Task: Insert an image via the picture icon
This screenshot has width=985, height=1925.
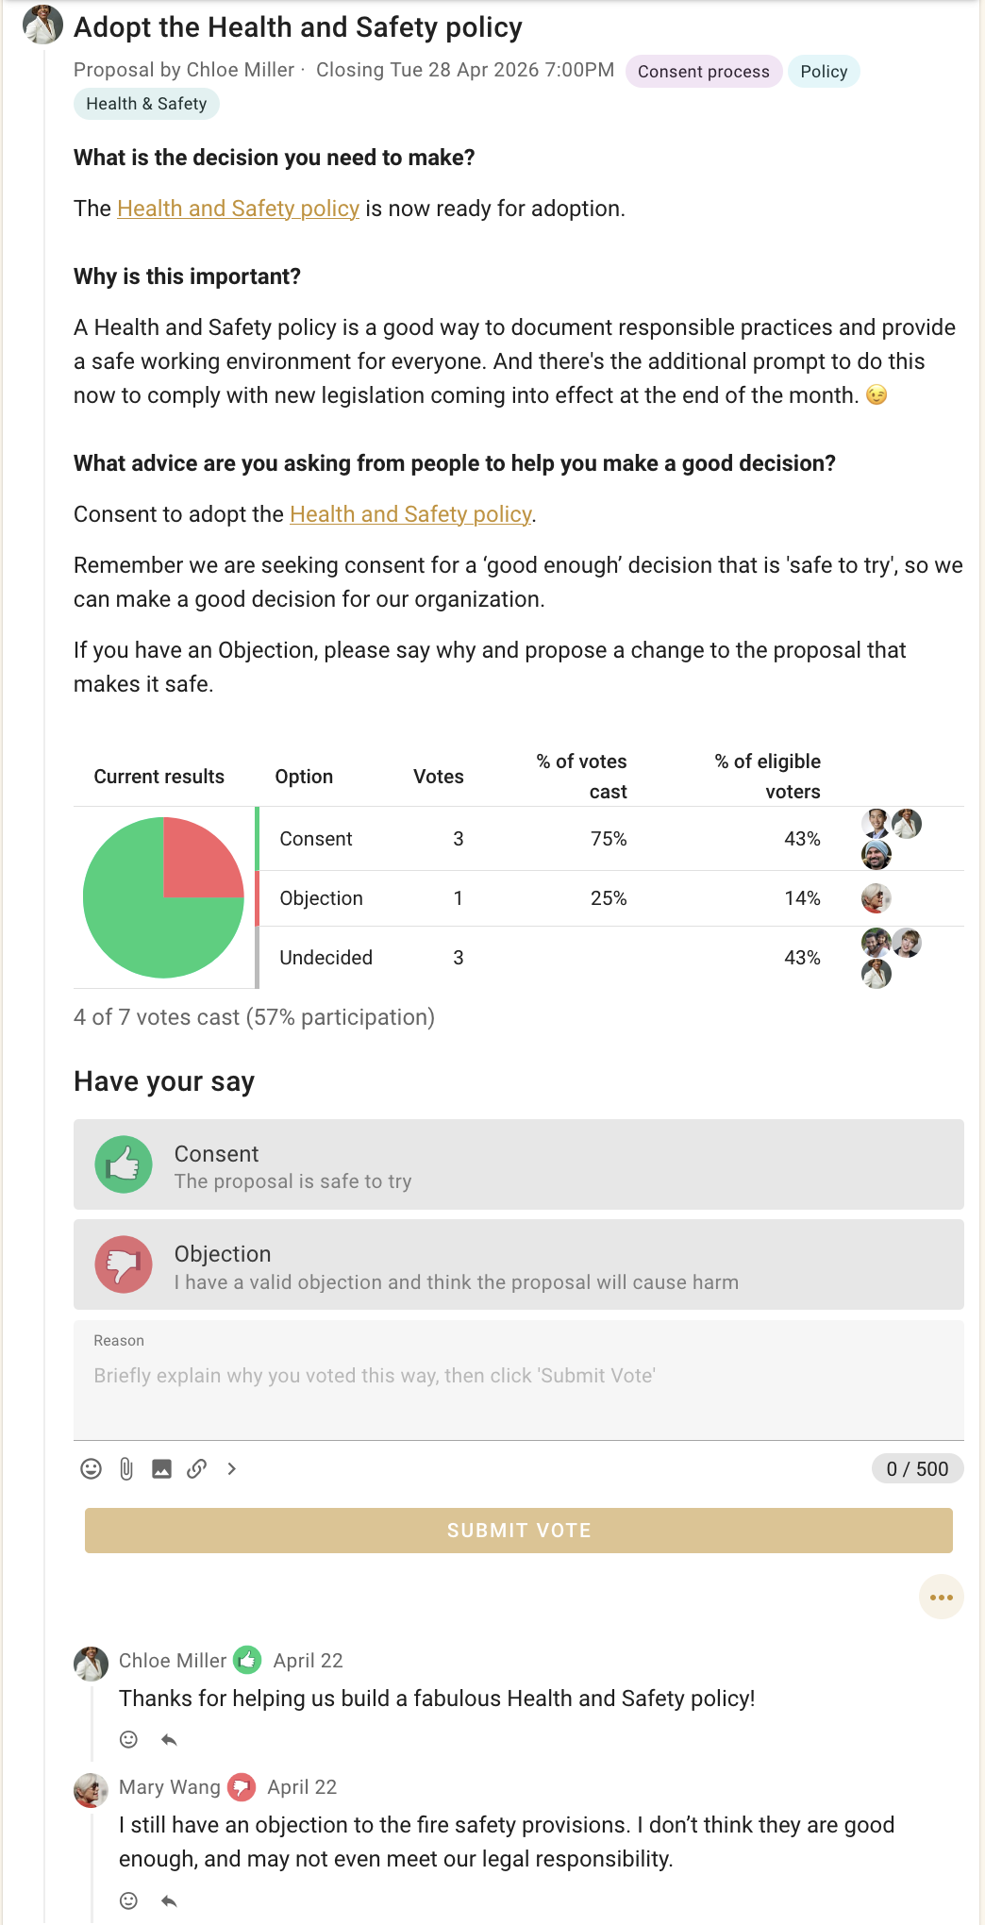Action: coord(161,1468)
